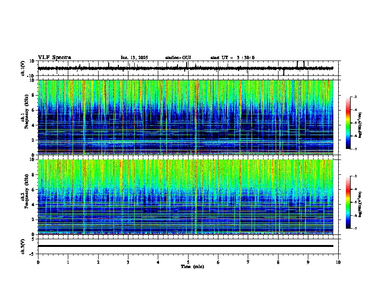Select the ch.3(V) axis label

point(23,247)
